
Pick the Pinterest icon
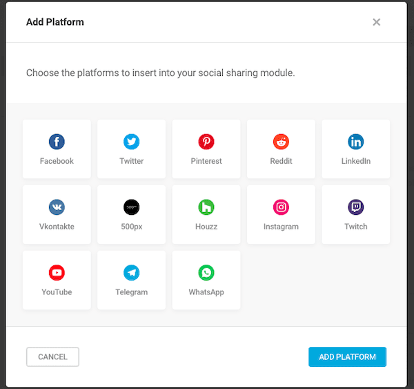206,142
